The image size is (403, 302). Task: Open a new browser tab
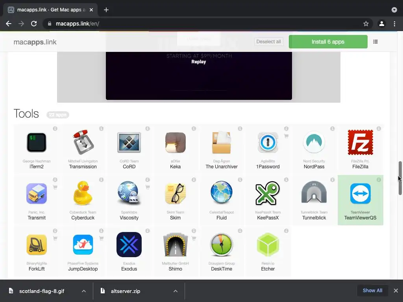click(106, 10)
